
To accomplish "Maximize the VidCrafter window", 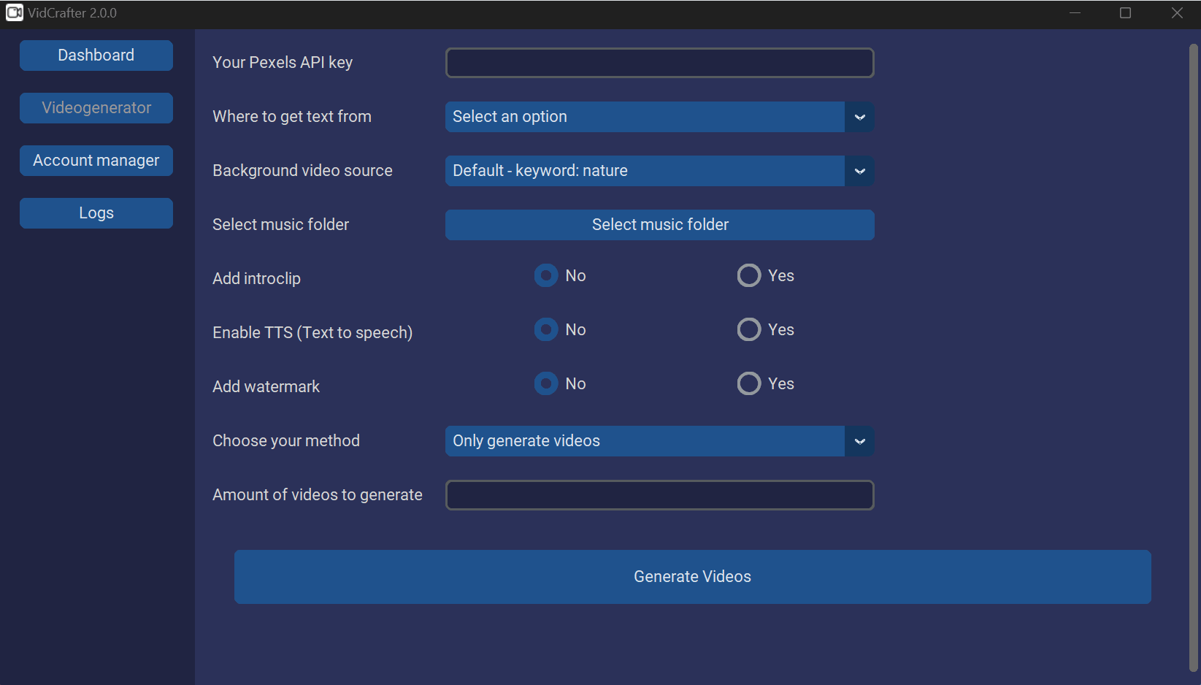I will [x=1125, y=13].
